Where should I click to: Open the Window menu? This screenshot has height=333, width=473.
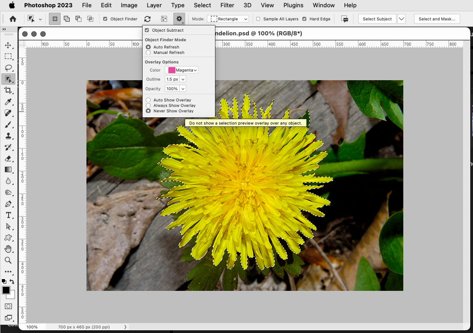point(323,5)
